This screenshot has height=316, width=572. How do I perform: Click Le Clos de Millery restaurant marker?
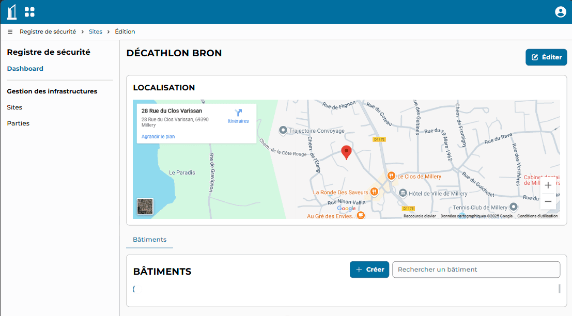point(391,177)
